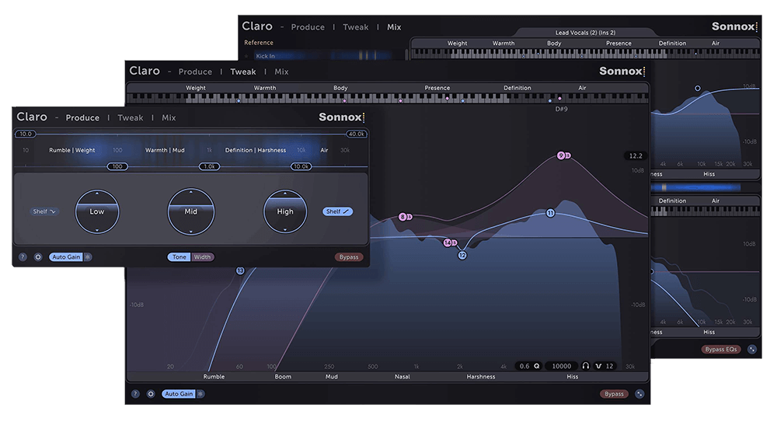This screenshot has width=777, height=422.
Task: Click the up arrow on the Low knob
Action: point(97,193)
